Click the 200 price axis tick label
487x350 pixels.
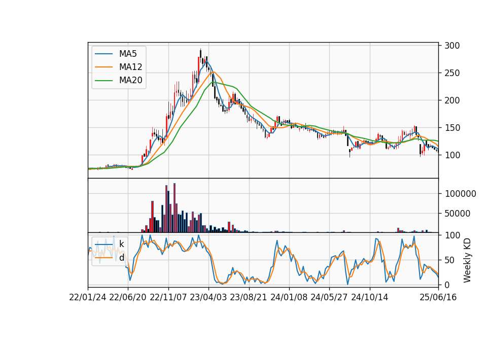tap(452, 100)
